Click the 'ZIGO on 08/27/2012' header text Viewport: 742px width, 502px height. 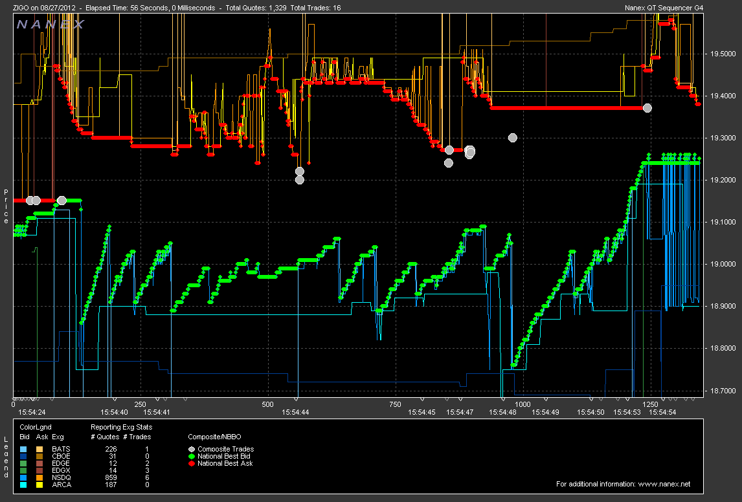click(x=44, y=8)
